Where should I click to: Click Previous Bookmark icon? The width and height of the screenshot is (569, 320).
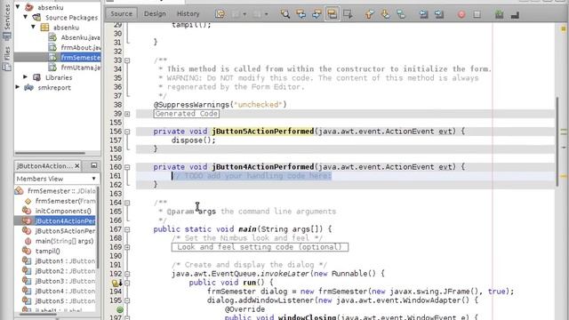coord(370,14)
